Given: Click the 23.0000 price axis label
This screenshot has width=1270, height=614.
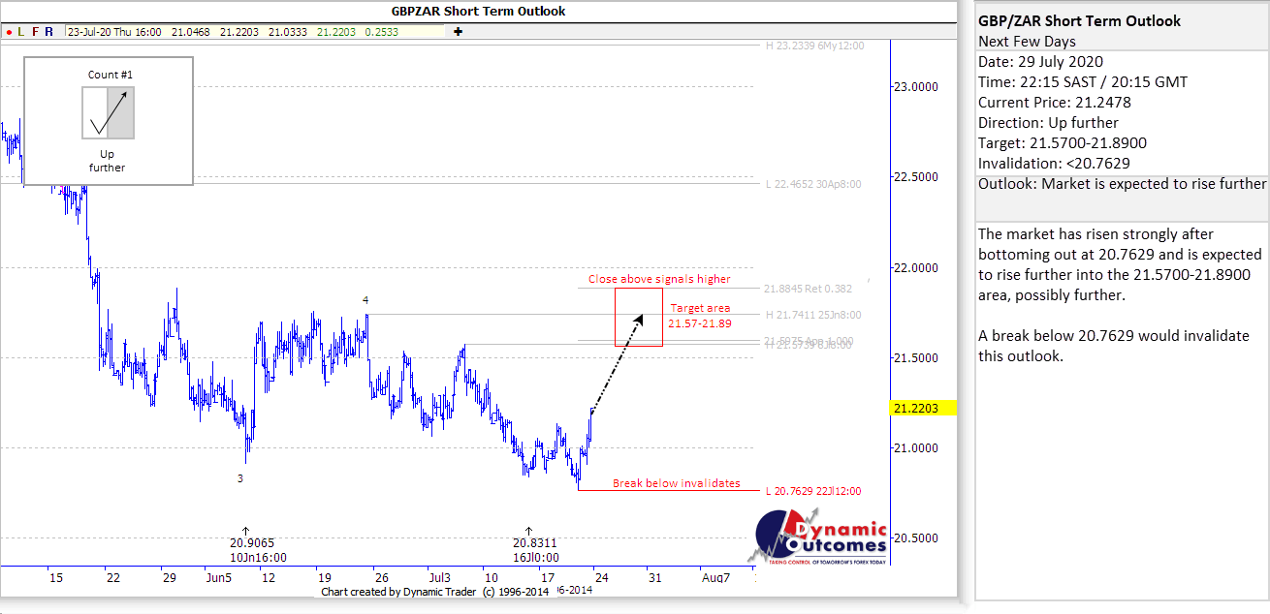Looking at the screenshot, I should [915, 87].
